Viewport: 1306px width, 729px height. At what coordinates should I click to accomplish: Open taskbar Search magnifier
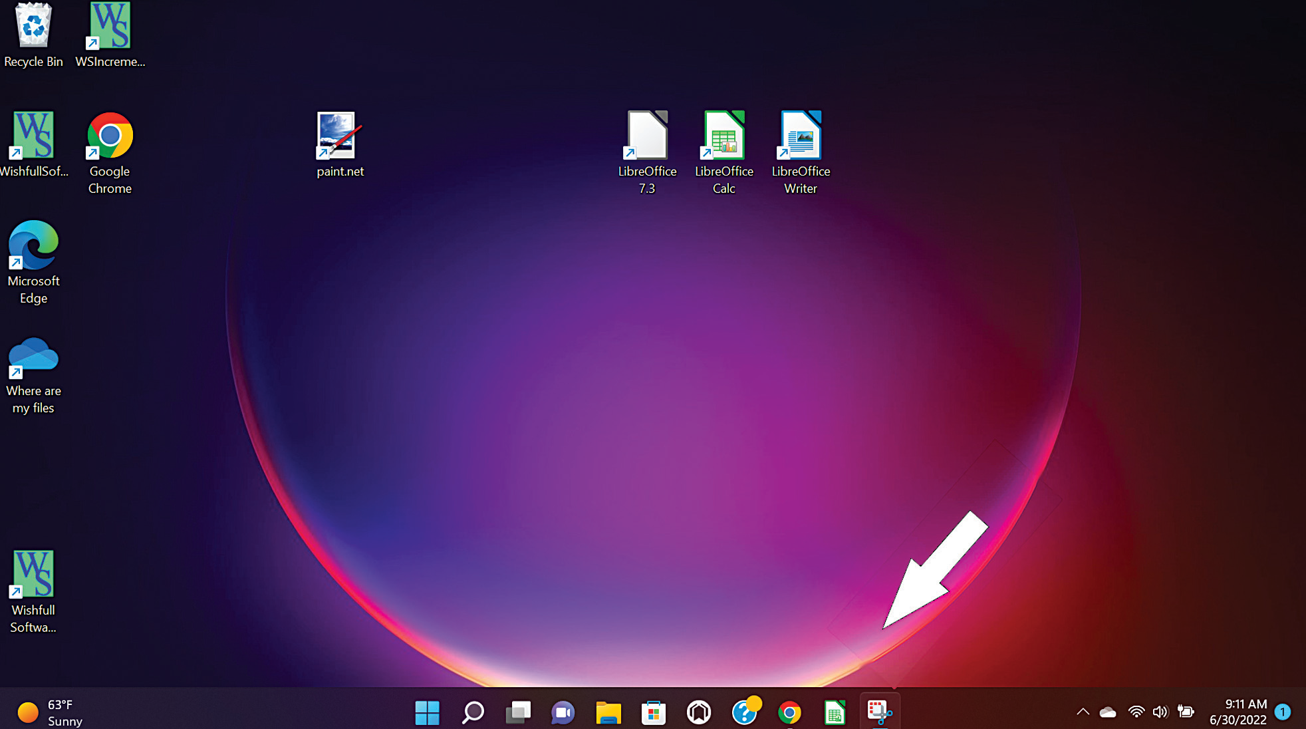click(x=473, y=712)
